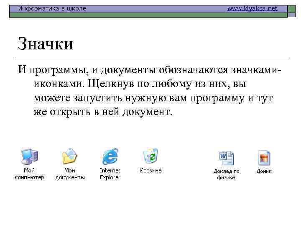Viewport: 301px width, 226px height.
Task: Click the Мои документы label text
Action: [70, 174]
